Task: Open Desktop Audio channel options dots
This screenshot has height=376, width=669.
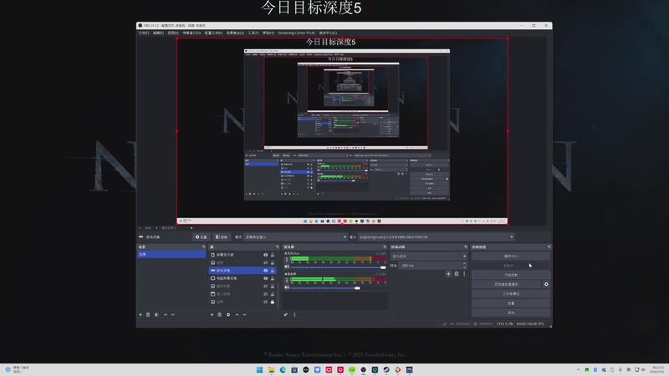Action: (287, 280)
